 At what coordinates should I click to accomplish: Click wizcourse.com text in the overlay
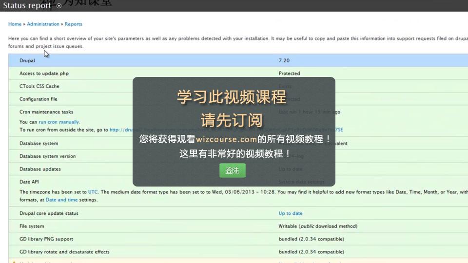226,139
